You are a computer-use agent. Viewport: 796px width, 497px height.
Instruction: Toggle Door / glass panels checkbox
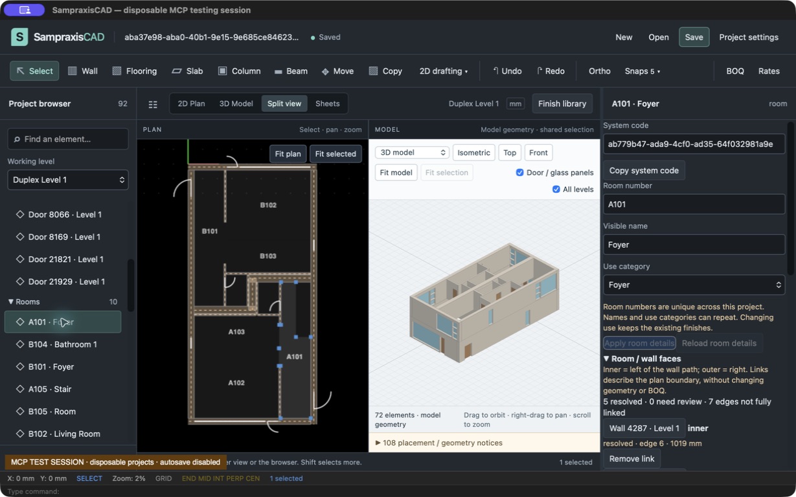click(x=519, y=172)
